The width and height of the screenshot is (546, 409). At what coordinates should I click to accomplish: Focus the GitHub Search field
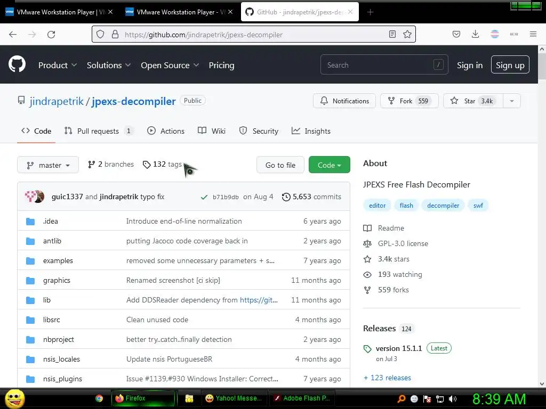[x=384, y=64]
